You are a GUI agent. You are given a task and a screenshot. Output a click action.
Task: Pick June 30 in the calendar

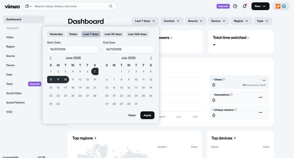click(58, 104)
